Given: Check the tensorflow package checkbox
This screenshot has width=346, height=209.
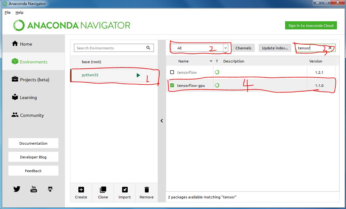Looking at the screenshot, I should [x=172, y=72].
